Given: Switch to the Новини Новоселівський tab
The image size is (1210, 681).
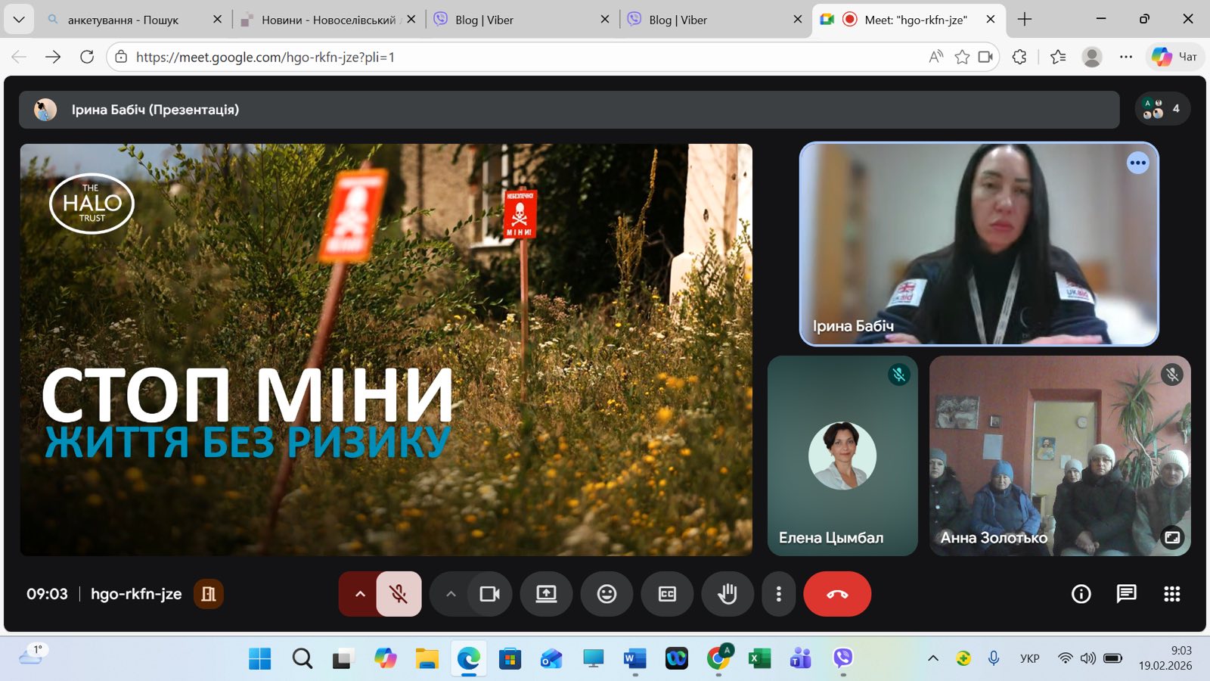Looking at the screenshot, I should (x=325, y=20).
